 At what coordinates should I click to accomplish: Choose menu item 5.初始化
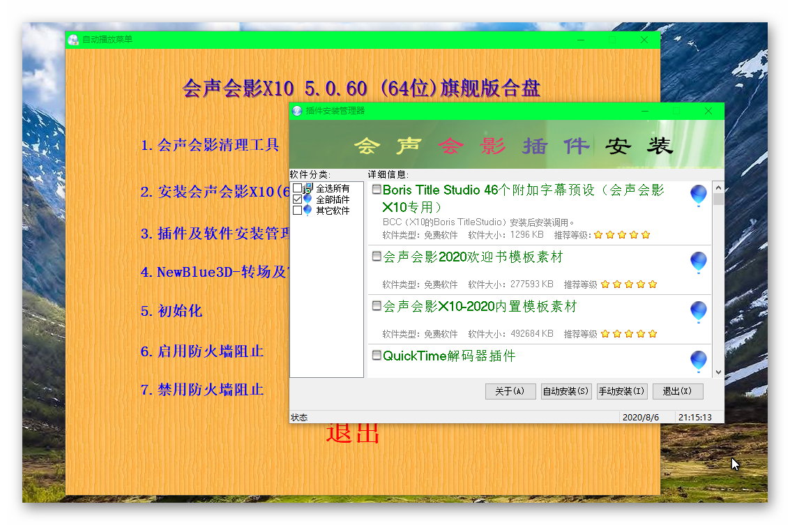click(x=171, y=311)
